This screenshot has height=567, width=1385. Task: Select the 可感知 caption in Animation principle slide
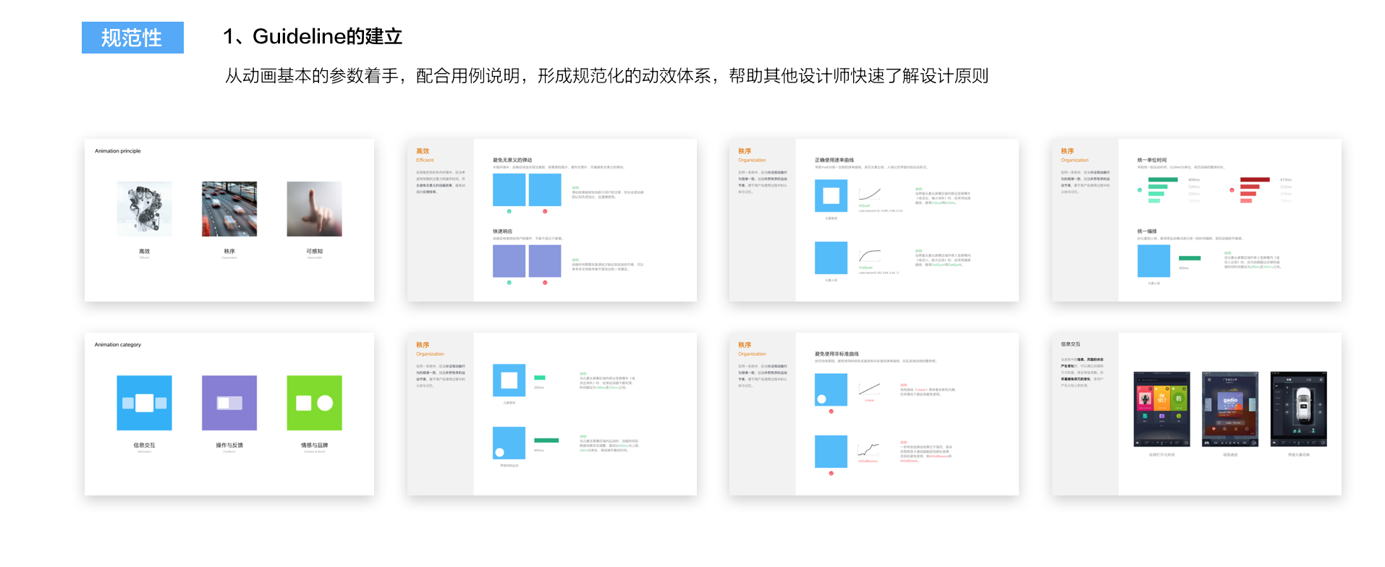point(314,252)
